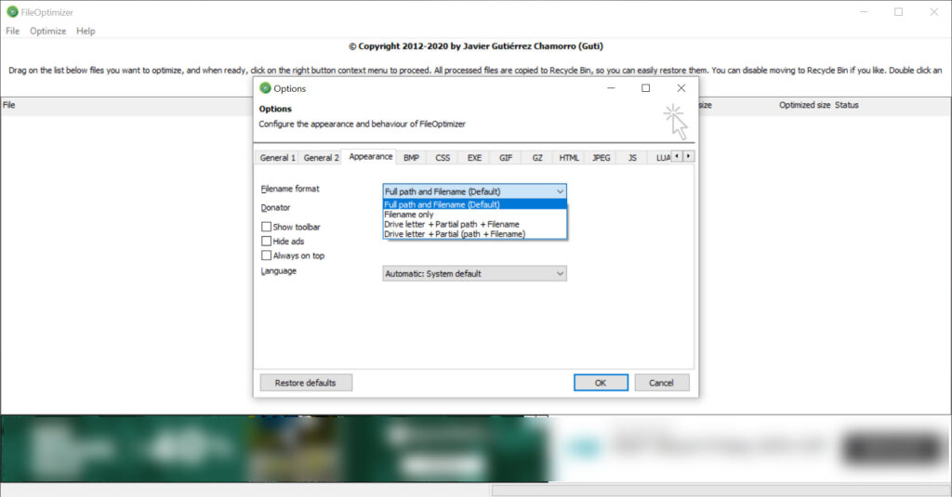Collapse the Filename format dropdown
The image size is (952, 497).
pyautogui.click(x=559, y=191)
